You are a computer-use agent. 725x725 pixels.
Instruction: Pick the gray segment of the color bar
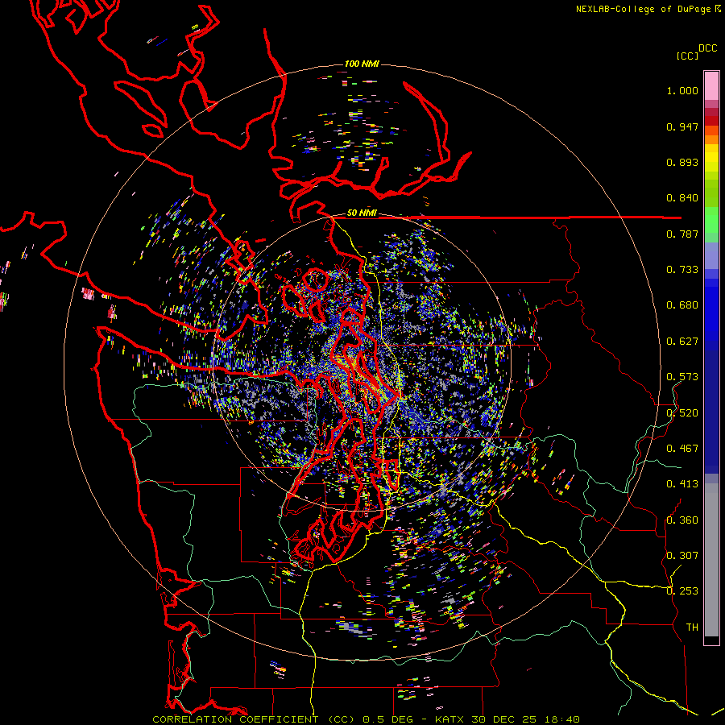click(711, 560)
